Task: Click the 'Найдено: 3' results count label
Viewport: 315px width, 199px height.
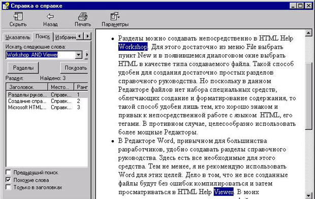Action: click(53, 78)
